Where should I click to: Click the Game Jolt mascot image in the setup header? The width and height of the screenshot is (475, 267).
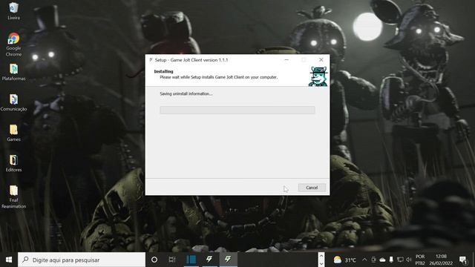tap(318, 76)
